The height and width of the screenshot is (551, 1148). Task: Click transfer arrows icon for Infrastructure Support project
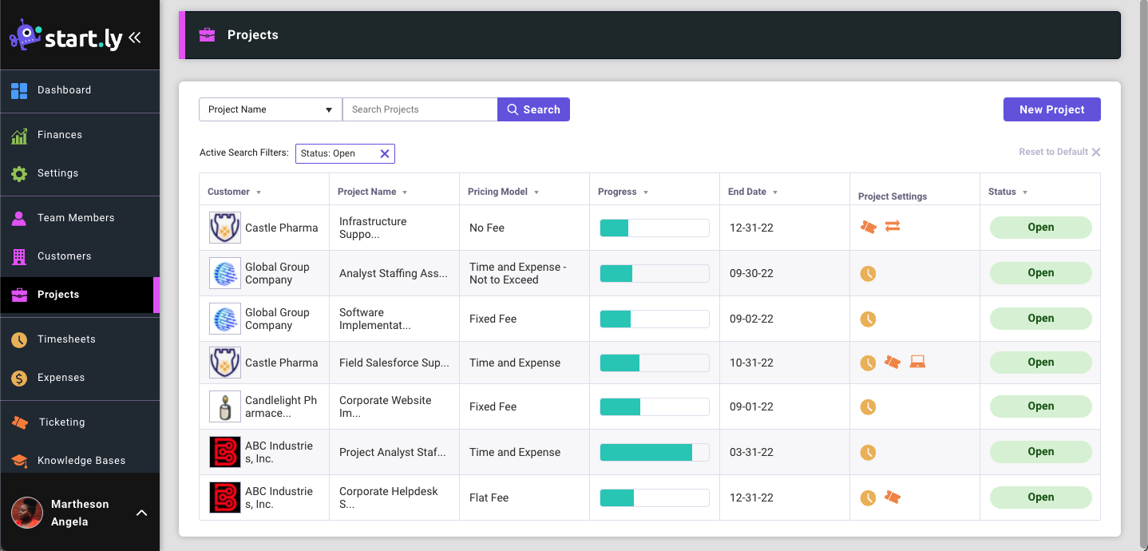coord(893,227)
